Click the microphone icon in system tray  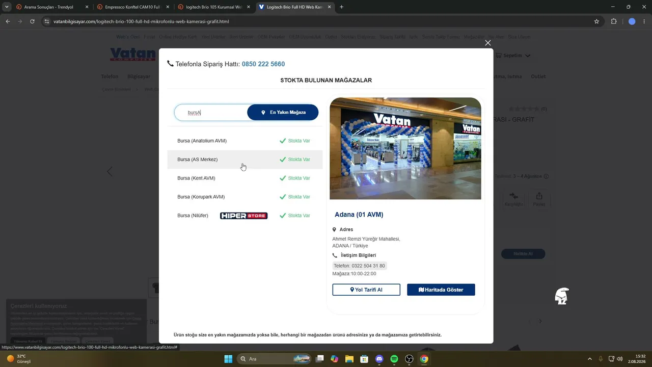pyautogui.click(x=601, y=359)
